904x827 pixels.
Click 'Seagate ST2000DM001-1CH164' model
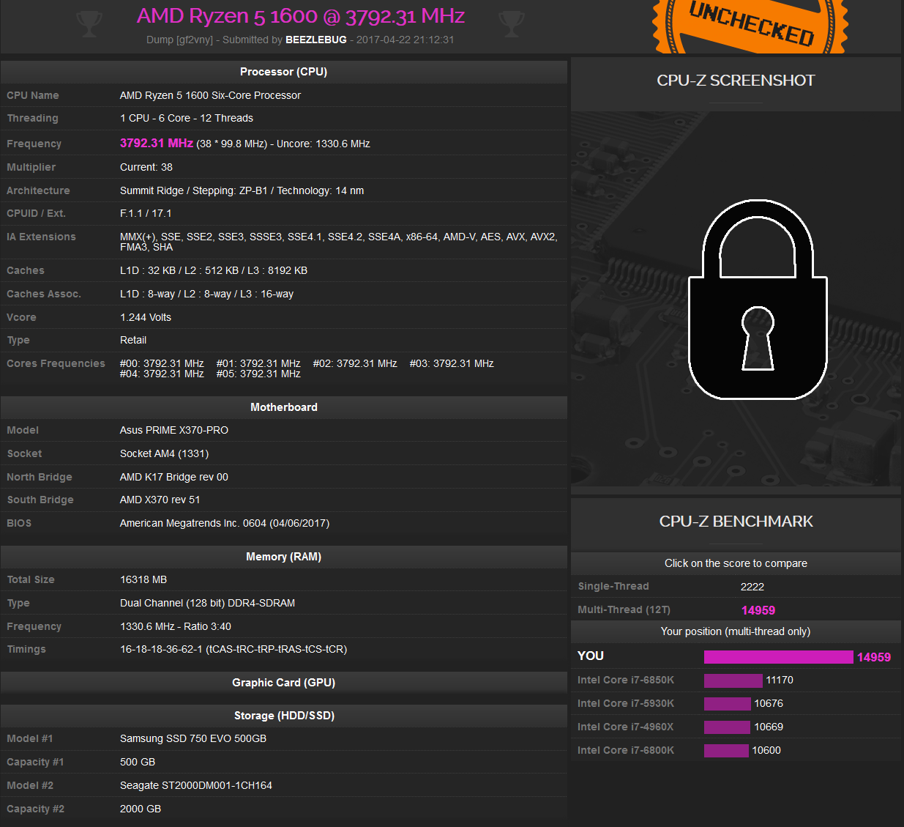coord(196,785)
